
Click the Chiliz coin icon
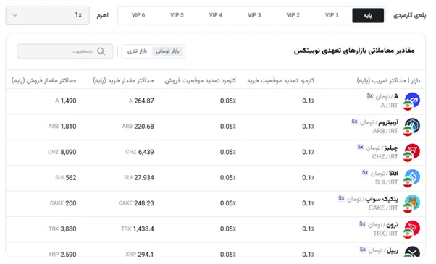pyautogui.click(x=412, y=153)
